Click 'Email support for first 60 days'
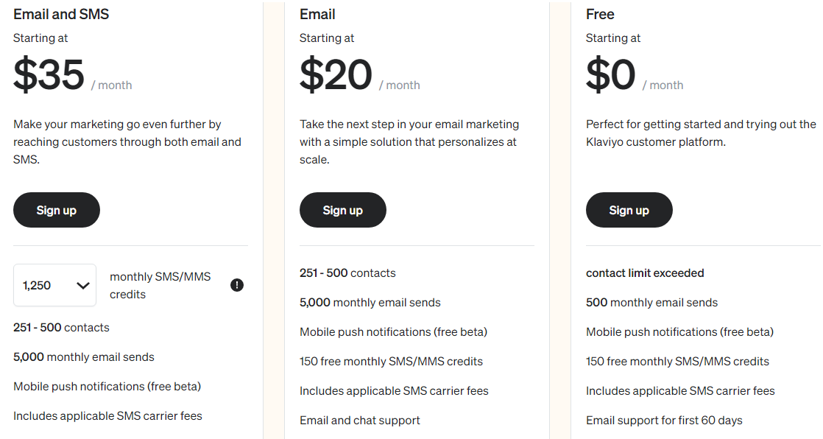Screen dimensions: 823x439 664,420
